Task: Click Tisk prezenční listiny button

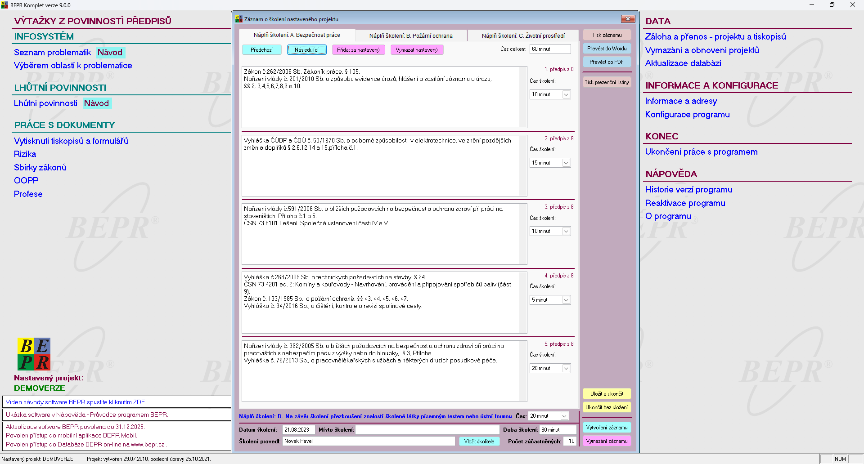Action: point(607,82)
